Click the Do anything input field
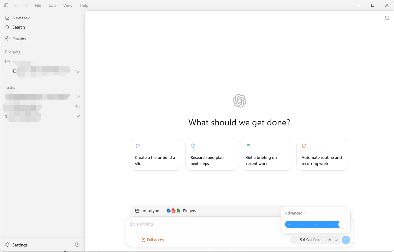This screenshot has width=394, height=252. pyautogui.click(x=203, y=224)
